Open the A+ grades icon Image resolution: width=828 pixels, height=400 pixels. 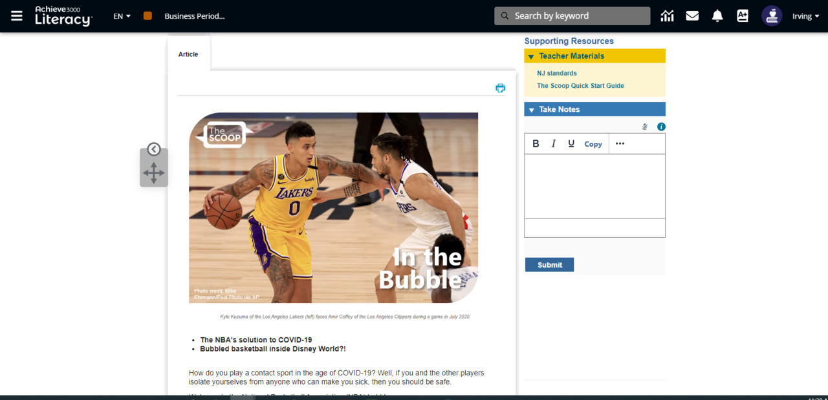pos(743,16)
